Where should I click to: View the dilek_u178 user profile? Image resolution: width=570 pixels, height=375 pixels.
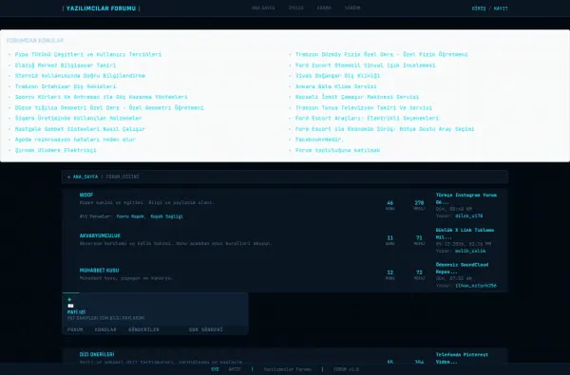[469, 216]
